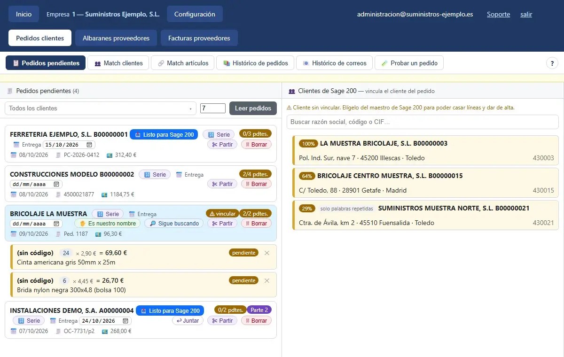Click quantity 24 on Cinta americana line
Image resolution: width=564 pixels, height=357 pixels.
[66, 253]
